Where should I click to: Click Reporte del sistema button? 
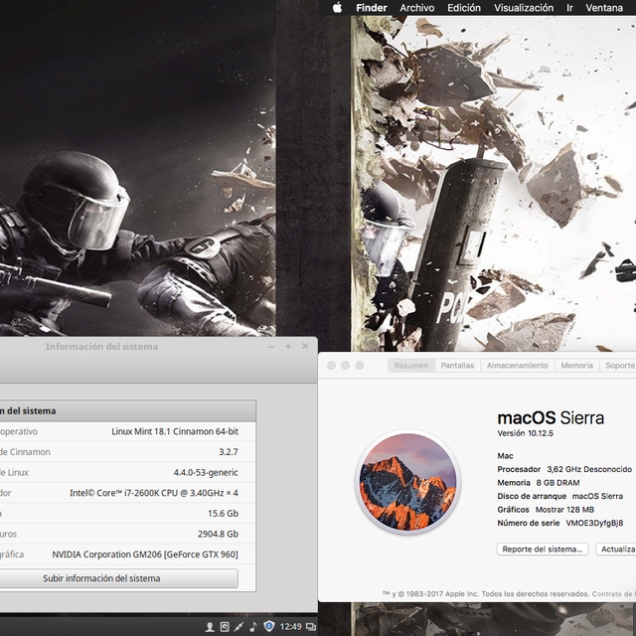[x=543, y=550]
